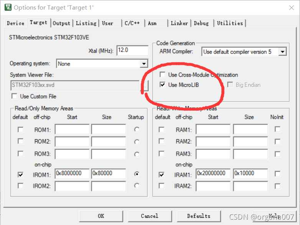Toggle the Use MicroLIB checkbox
The image size is (300, 225).
click(163, 85)
